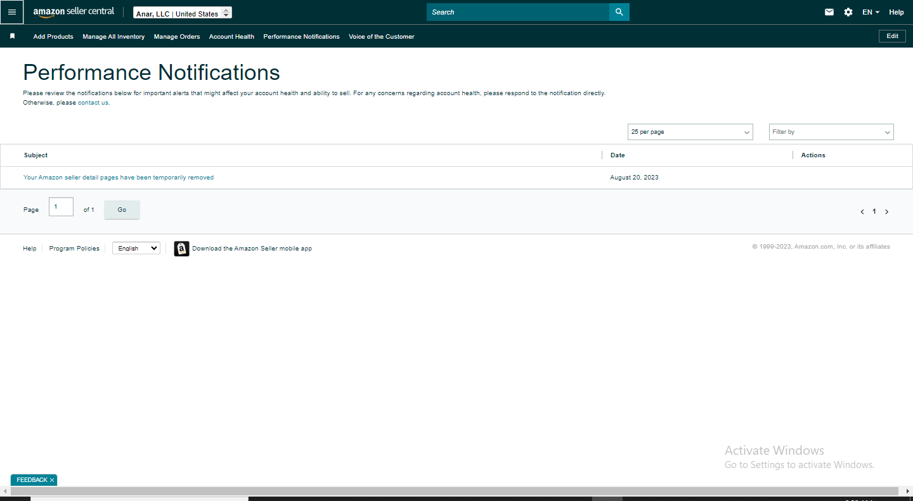
Task: Click the Subject column header
Action: (x=36, y=155)
